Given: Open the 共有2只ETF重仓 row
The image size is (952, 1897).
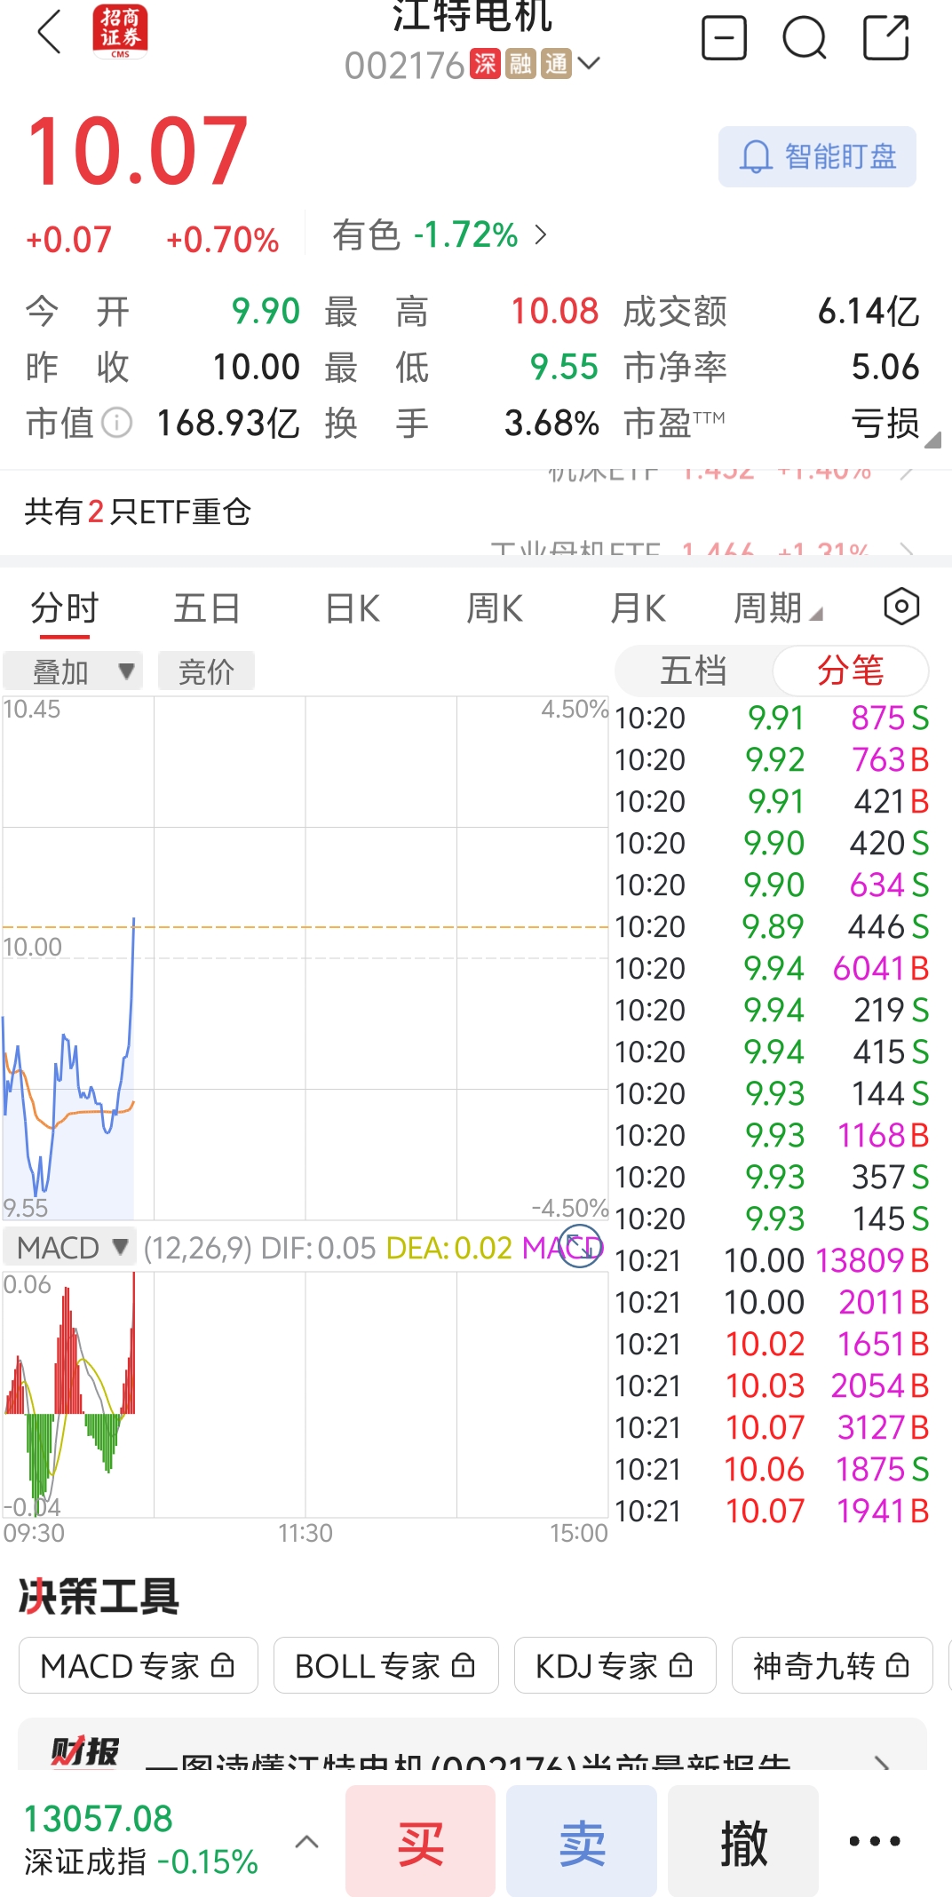Looking at the screenshot, I should pyautogui.click(x=476, y=512).
